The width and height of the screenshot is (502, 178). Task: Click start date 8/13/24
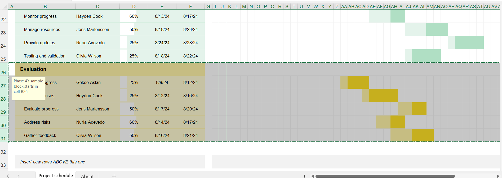click(x=162, y=16)
